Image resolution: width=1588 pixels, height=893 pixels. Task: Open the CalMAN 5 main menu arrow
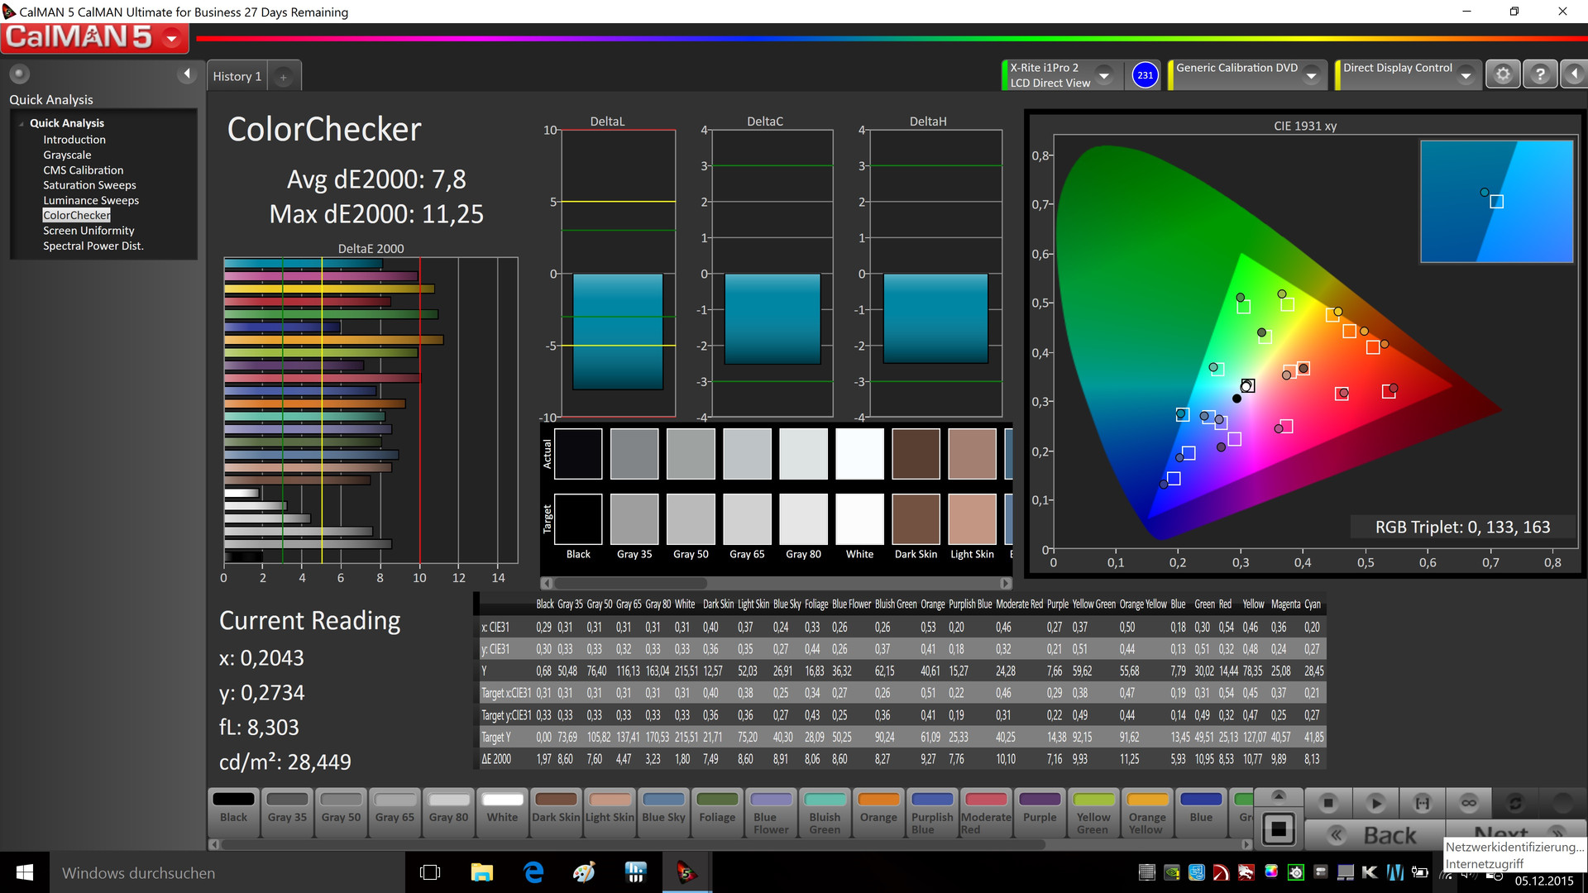pyautogui.click(x=172, y=38)
